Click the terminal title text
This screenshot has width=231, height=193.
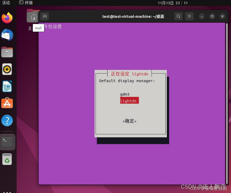[x=133, y=16]
